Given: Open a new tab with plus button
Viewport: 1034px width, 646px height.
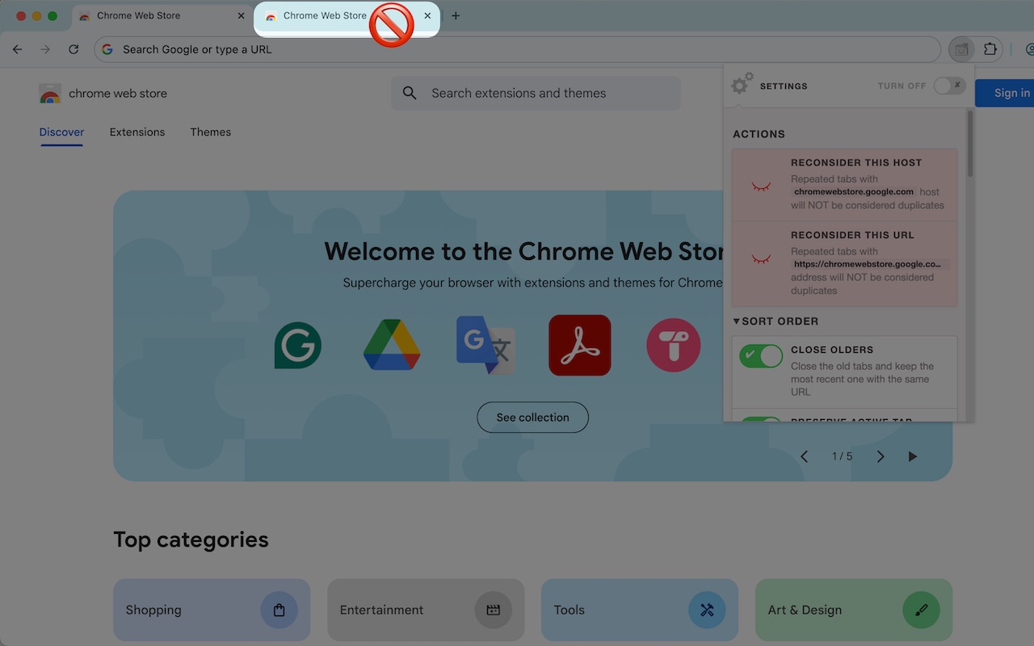Looking at the screenshot, I should (456, 16).
